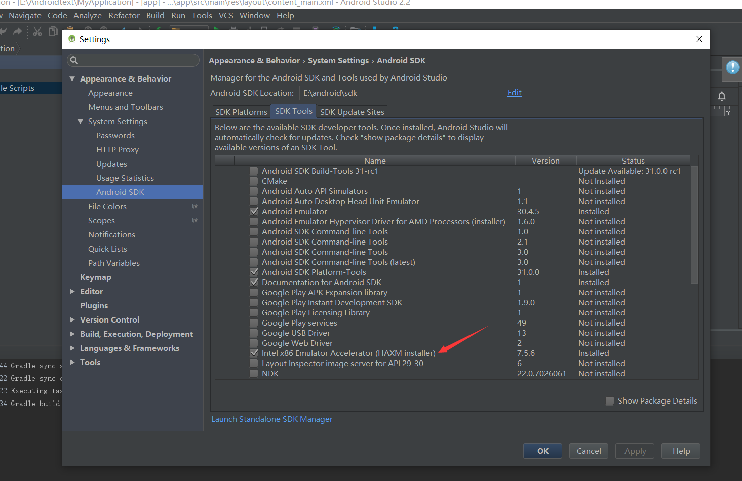The image size is (742, 481).
Task: Expand Languages & Frameworks node
Action: click(72, 348)
